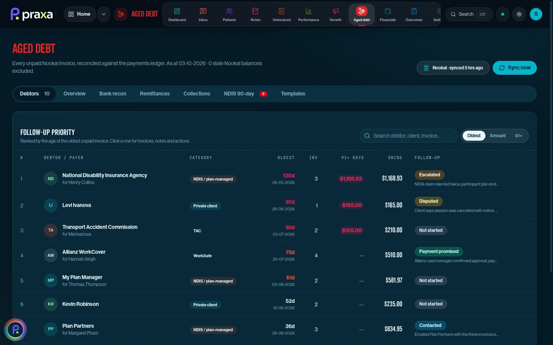Open the floating Praxa assistant button

[x=15, y=330]
